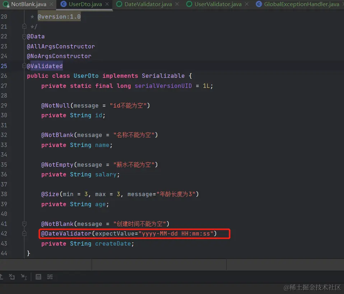Viewport: 344px width, 294px height.
Task: Click the class icon on GlobalExceptionHandler.java tab
Action: pos(259,4)
